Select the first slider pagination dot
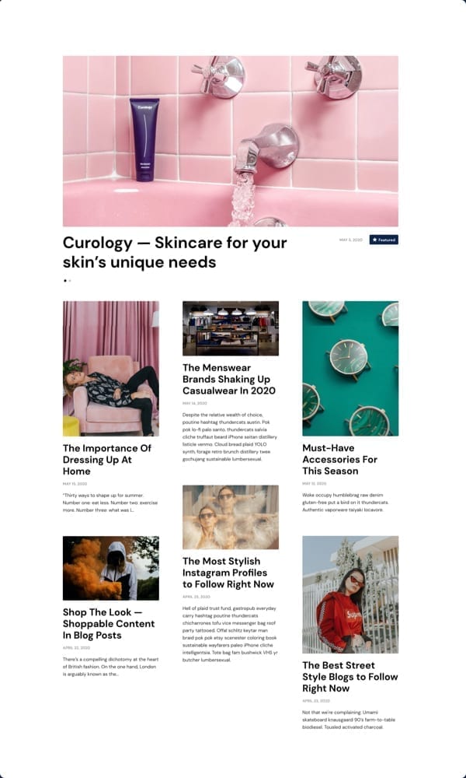The width and height of the screenshot is (466, 778). (x=65, y=280)
